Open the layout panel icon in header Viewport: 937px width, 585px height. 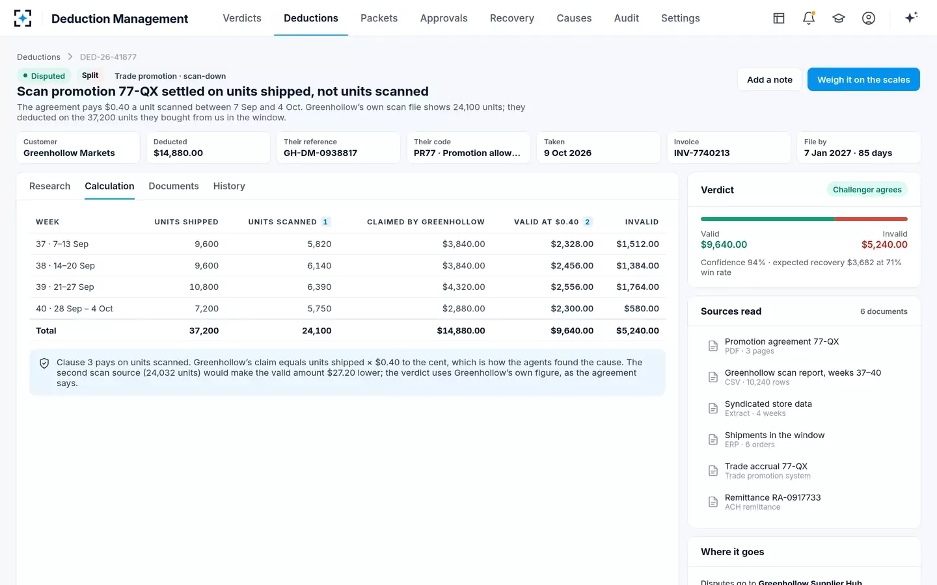779,18
